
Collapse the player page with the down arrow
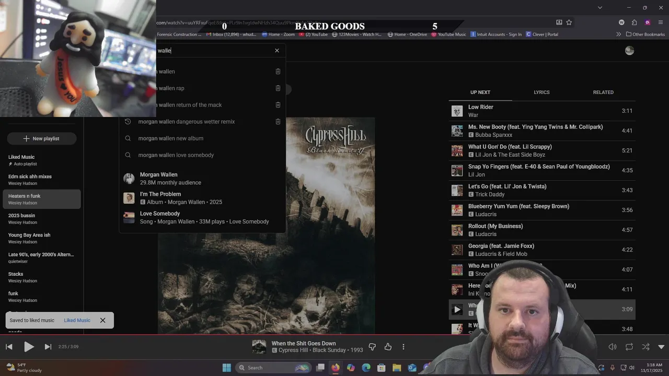pos(661,347)
